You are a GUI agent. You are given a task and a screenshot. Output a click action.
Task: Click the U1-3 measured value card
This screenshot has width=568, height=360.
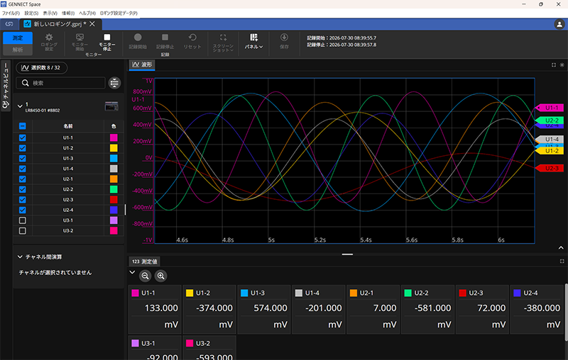tap(264, 310)
